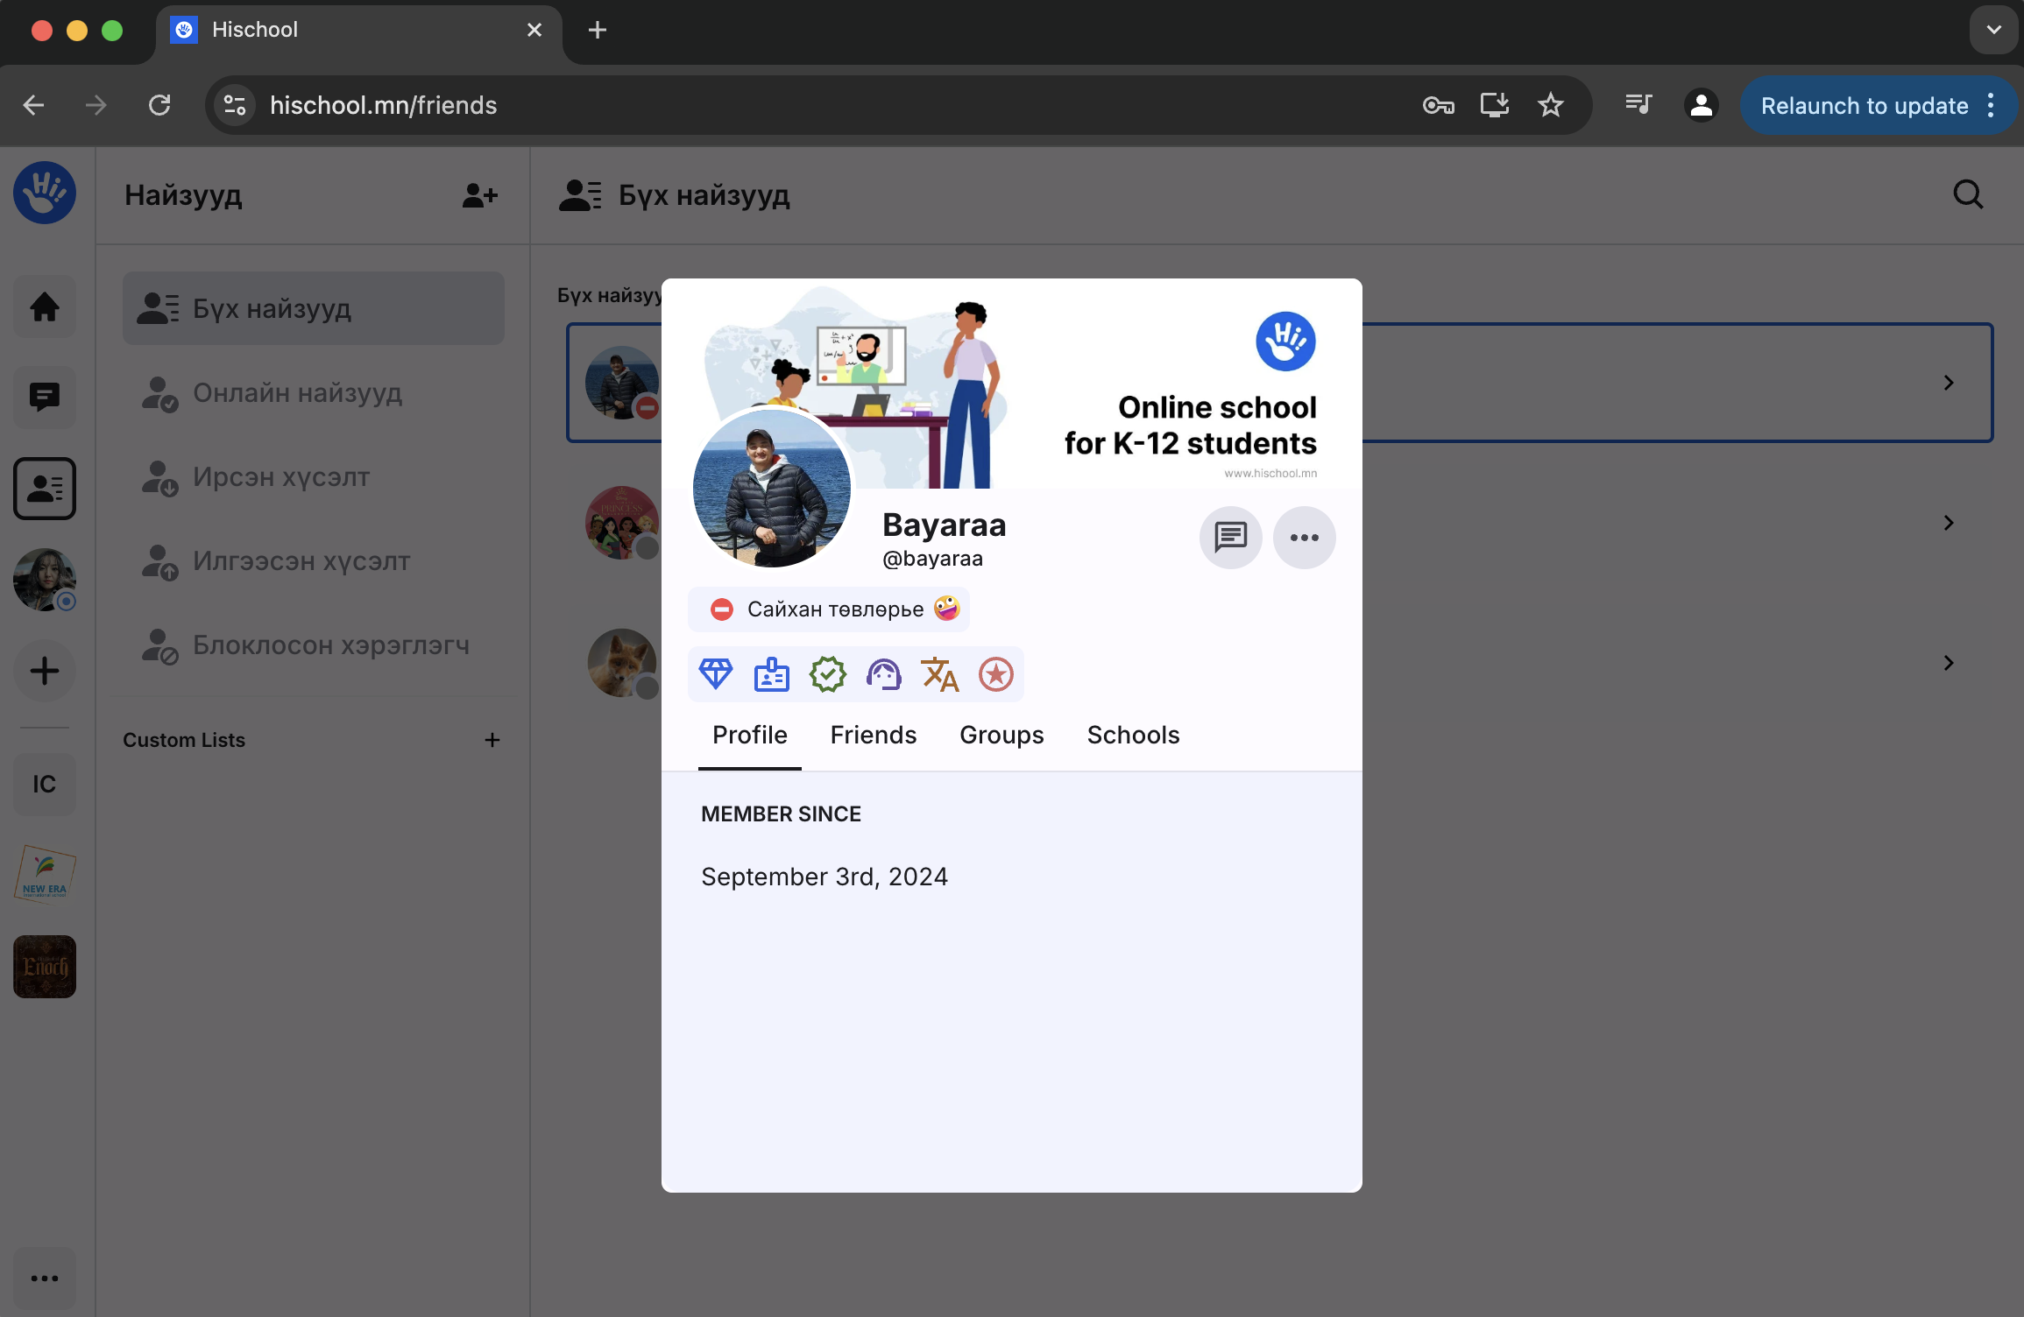Viewport: 2024px width, 1317px height.
Task: Switch to the Friends tab
Action: click(x=873, y=735)
